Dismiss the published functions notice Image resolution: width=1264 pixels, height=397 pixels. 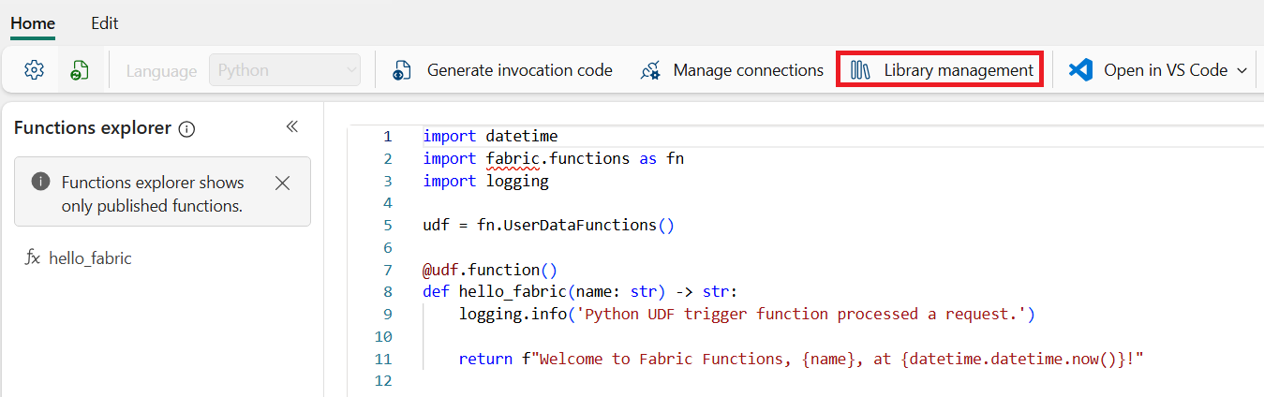(282, 183)
